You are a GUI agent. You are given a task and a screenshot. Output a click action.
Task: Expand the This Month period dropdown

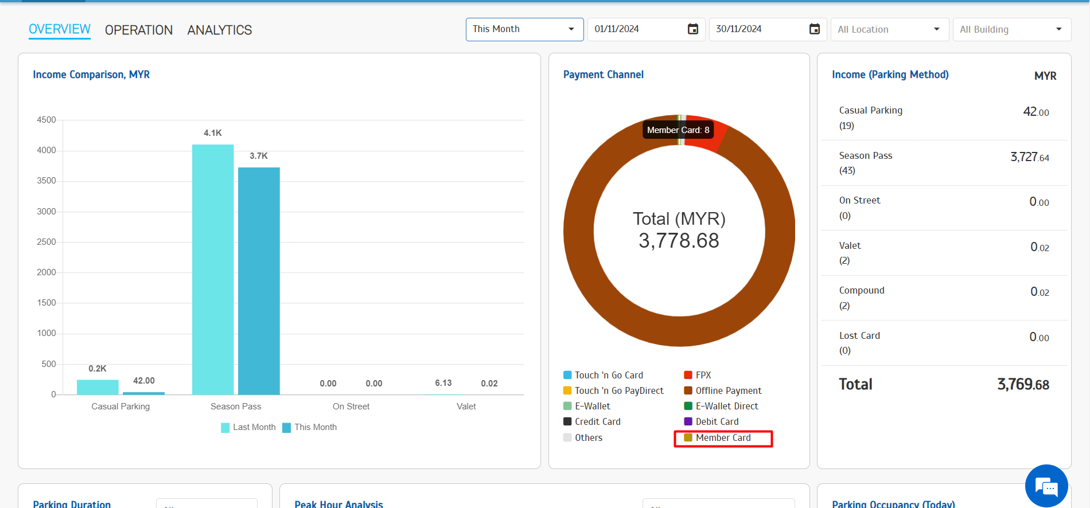click(x=524, y=29)
